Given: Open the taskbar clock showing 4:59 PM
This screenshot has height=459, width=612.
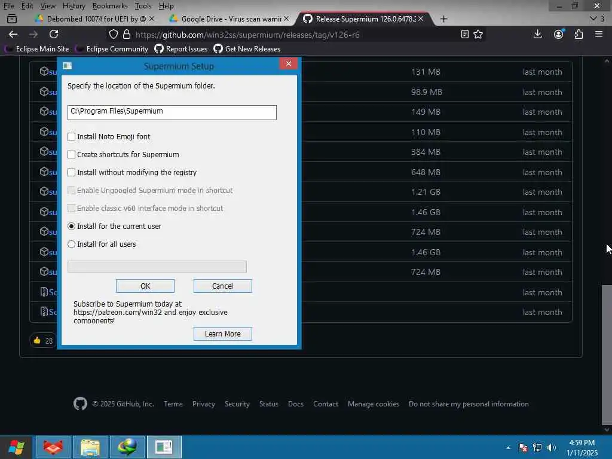Looking at the screenshot, I should pyautogui.click(x=582, y=448).
